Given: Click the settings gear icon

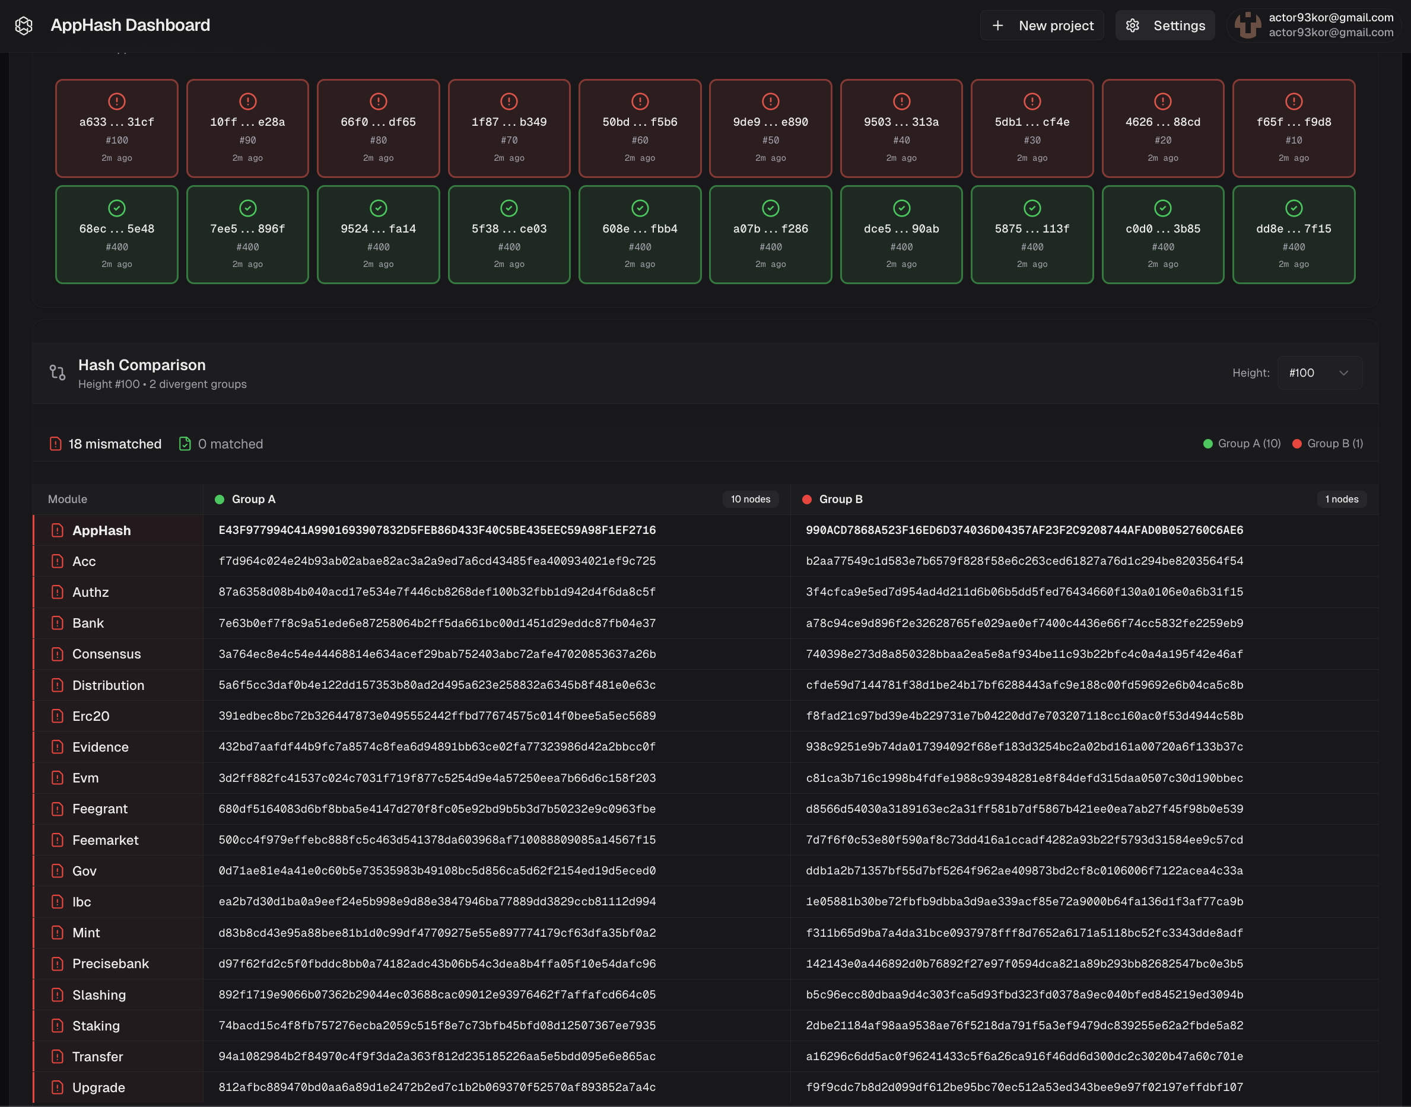Looking at the screenshot, I should coord(1132,26).
